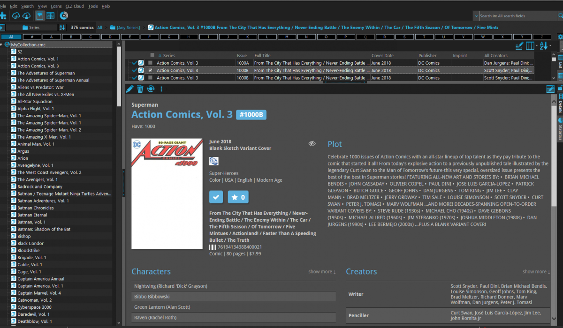Click the star rating button showing 0
563x328 pixels.
pyautogui.click(x=238, y=197)
